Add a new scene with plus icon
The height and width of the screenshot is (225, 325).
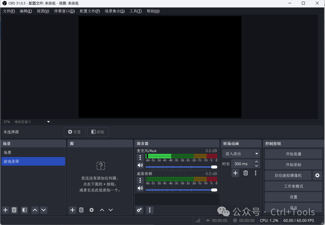(5, 210)
